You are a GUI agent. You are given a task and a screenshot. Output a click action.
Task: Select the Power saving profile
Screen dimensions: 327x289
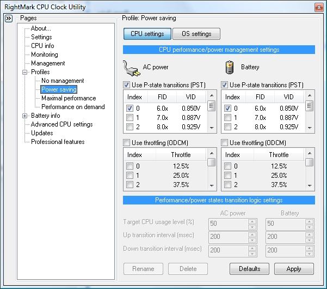coord(59,89)
